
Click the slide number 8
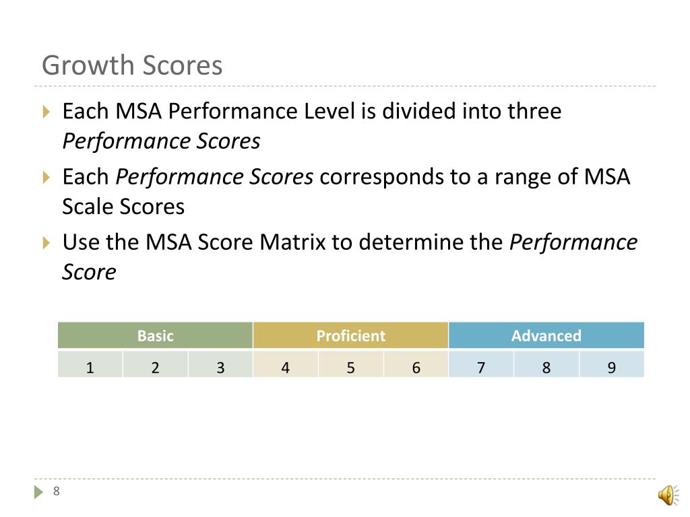pyautogui.click(x=57, y=491)
